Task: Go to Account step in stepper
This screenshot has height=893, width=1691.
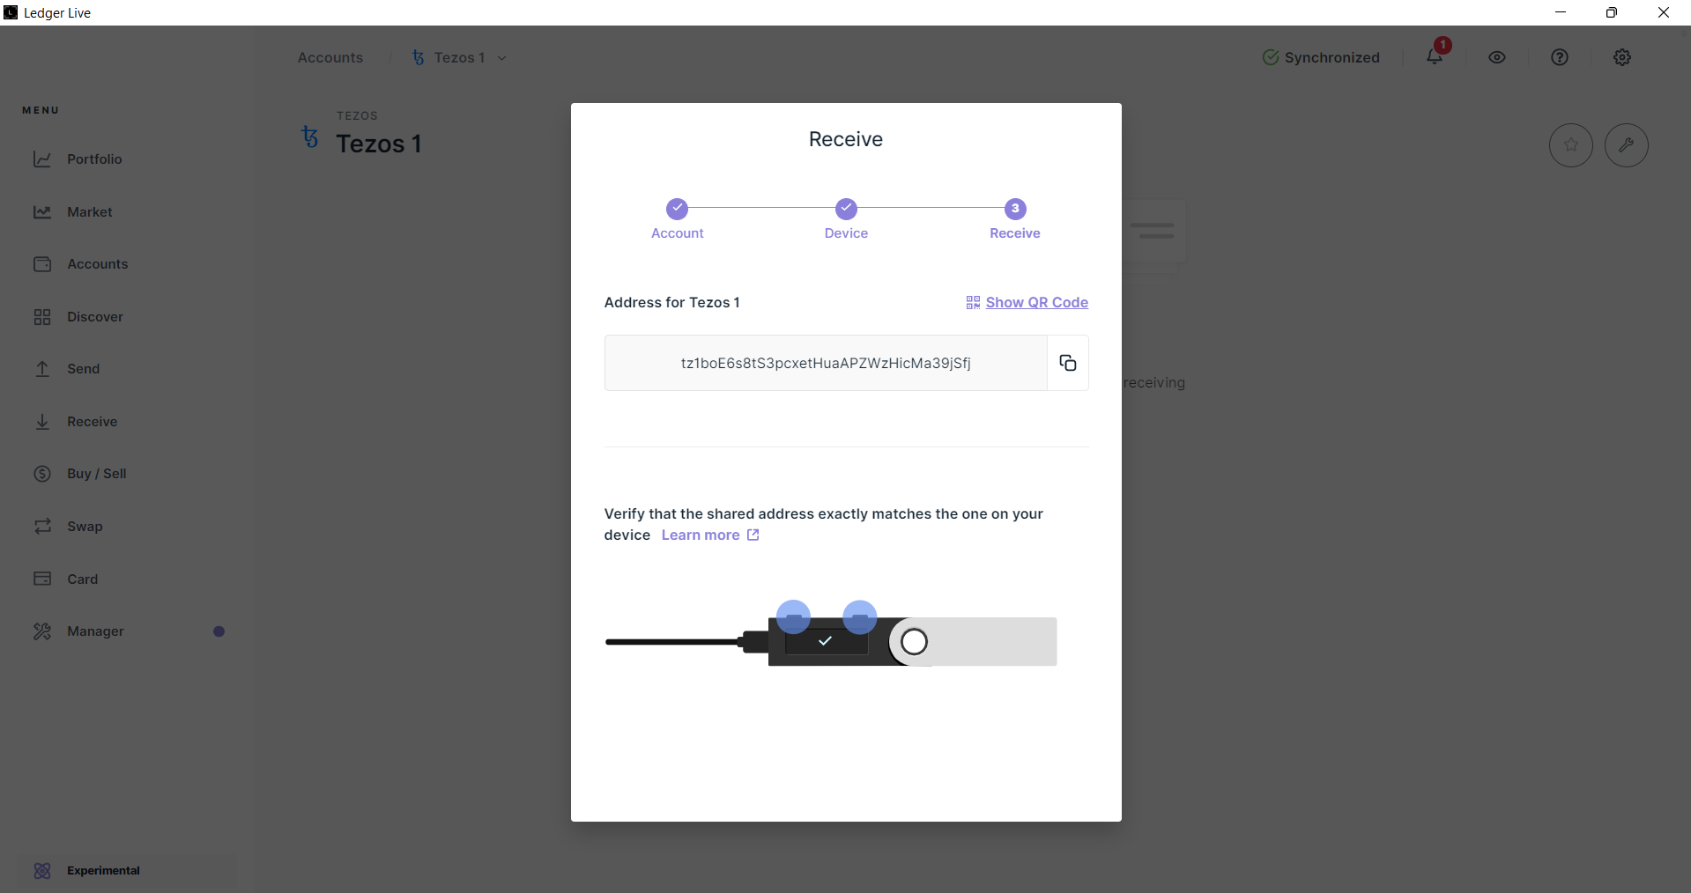Action: [677, 218]
